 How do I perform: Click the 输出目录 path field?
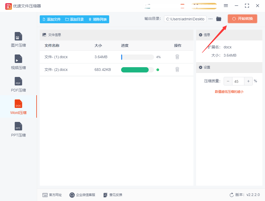[x=185, y=19]
